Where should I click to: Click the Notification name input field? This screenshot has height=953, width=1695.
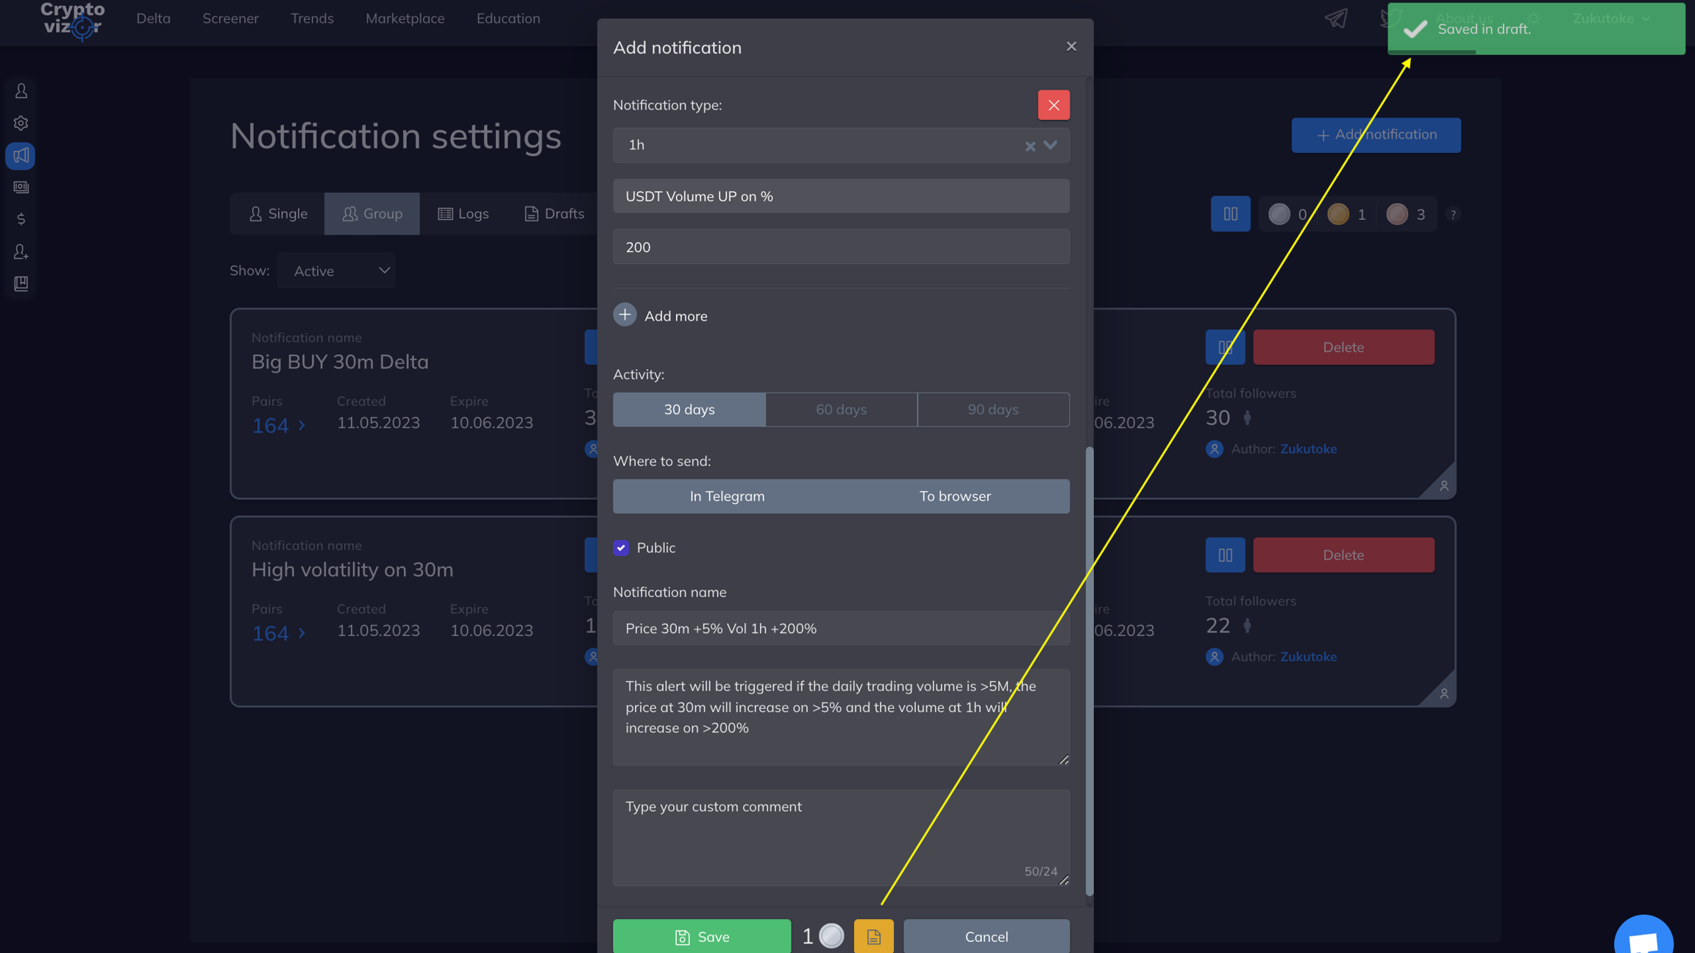pyautogui.click(x=840, y=628)
